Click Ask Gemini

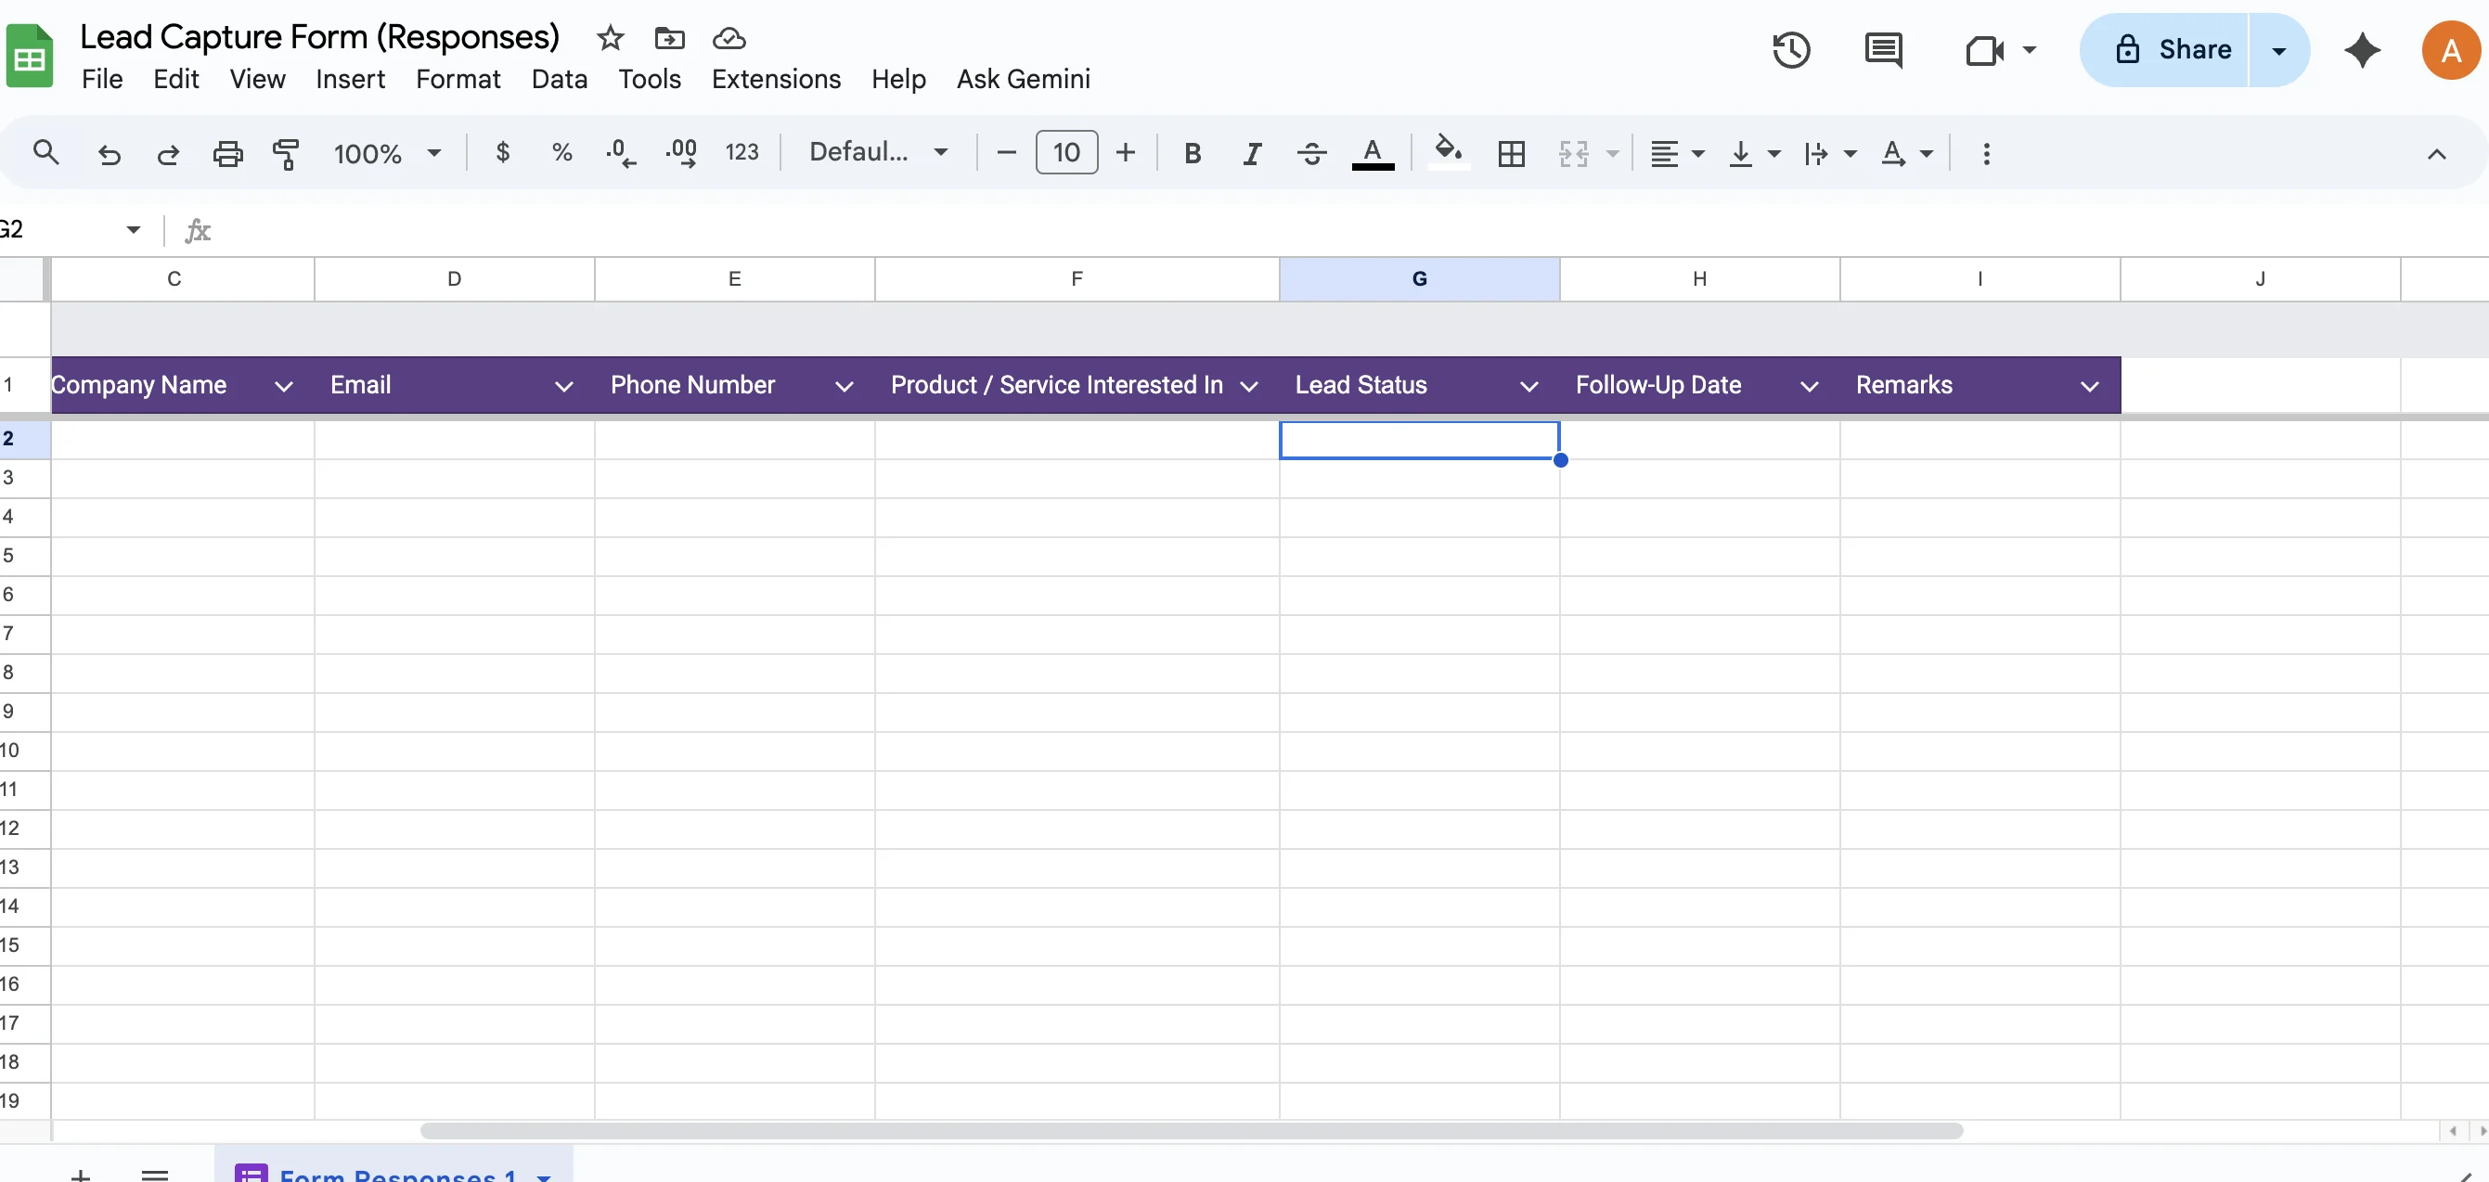click(x=1024, y=79)
